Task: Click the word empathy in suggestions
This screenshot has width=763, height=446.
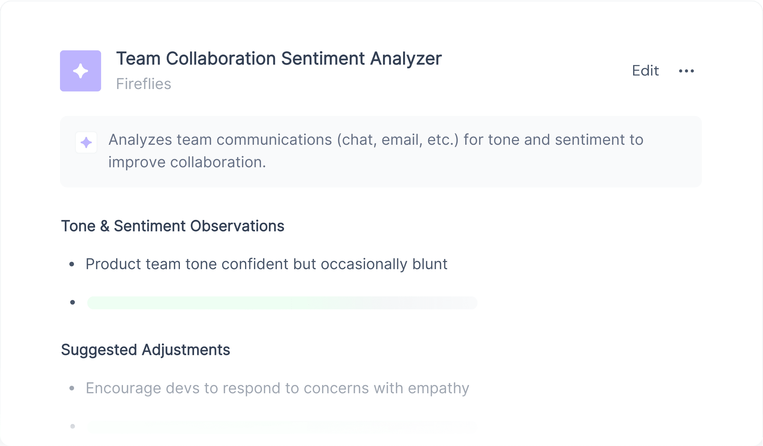Action: (438, 388)
